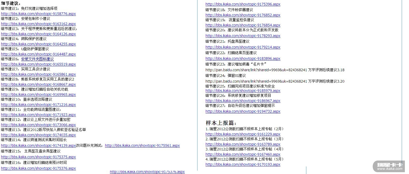Click text 细节建议18：文件粉碎器建议
The height and width of the screenshot is (174, 409).
click(229, 10)
